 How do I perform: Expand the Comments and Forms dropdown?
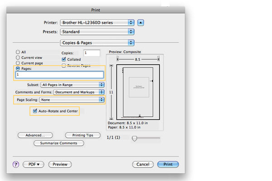click(78, 92)
